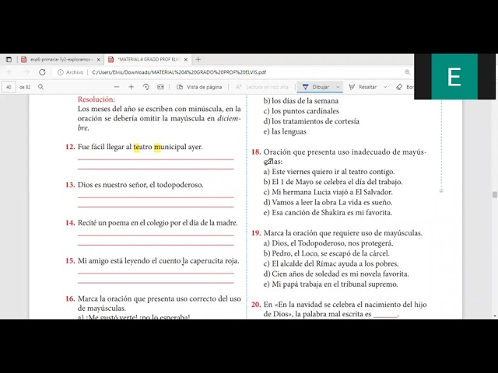This screenshot has height=373, width=498.
Task: Open a new browser tab
Action: pos(198,59)
